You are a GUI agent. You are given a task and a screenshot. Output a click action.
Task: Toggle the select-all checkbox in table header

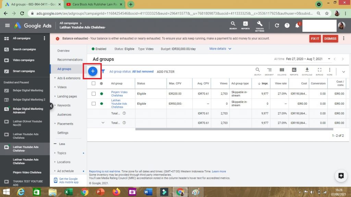pyautogui.click(x=94, y=83)
